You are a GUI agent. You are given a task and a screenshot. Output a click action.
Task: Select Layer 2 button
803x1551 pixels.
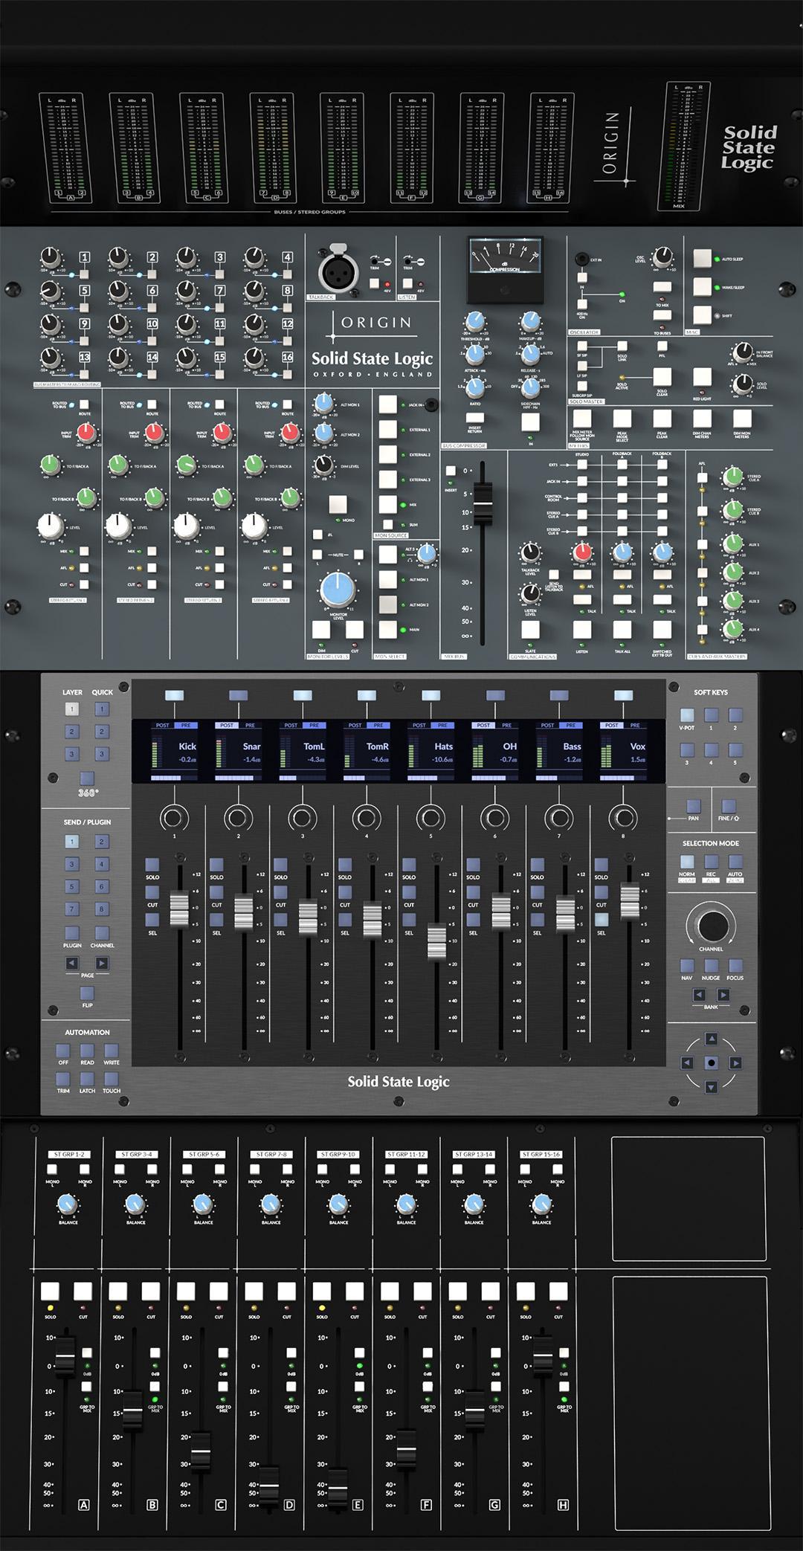[72, 732]
